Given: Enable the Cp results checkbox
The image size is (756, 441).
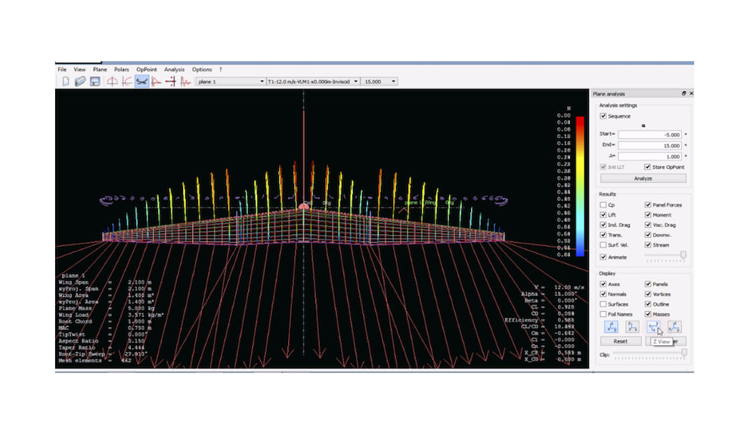Looking at the screenshot, I should (x=603, y=205).
